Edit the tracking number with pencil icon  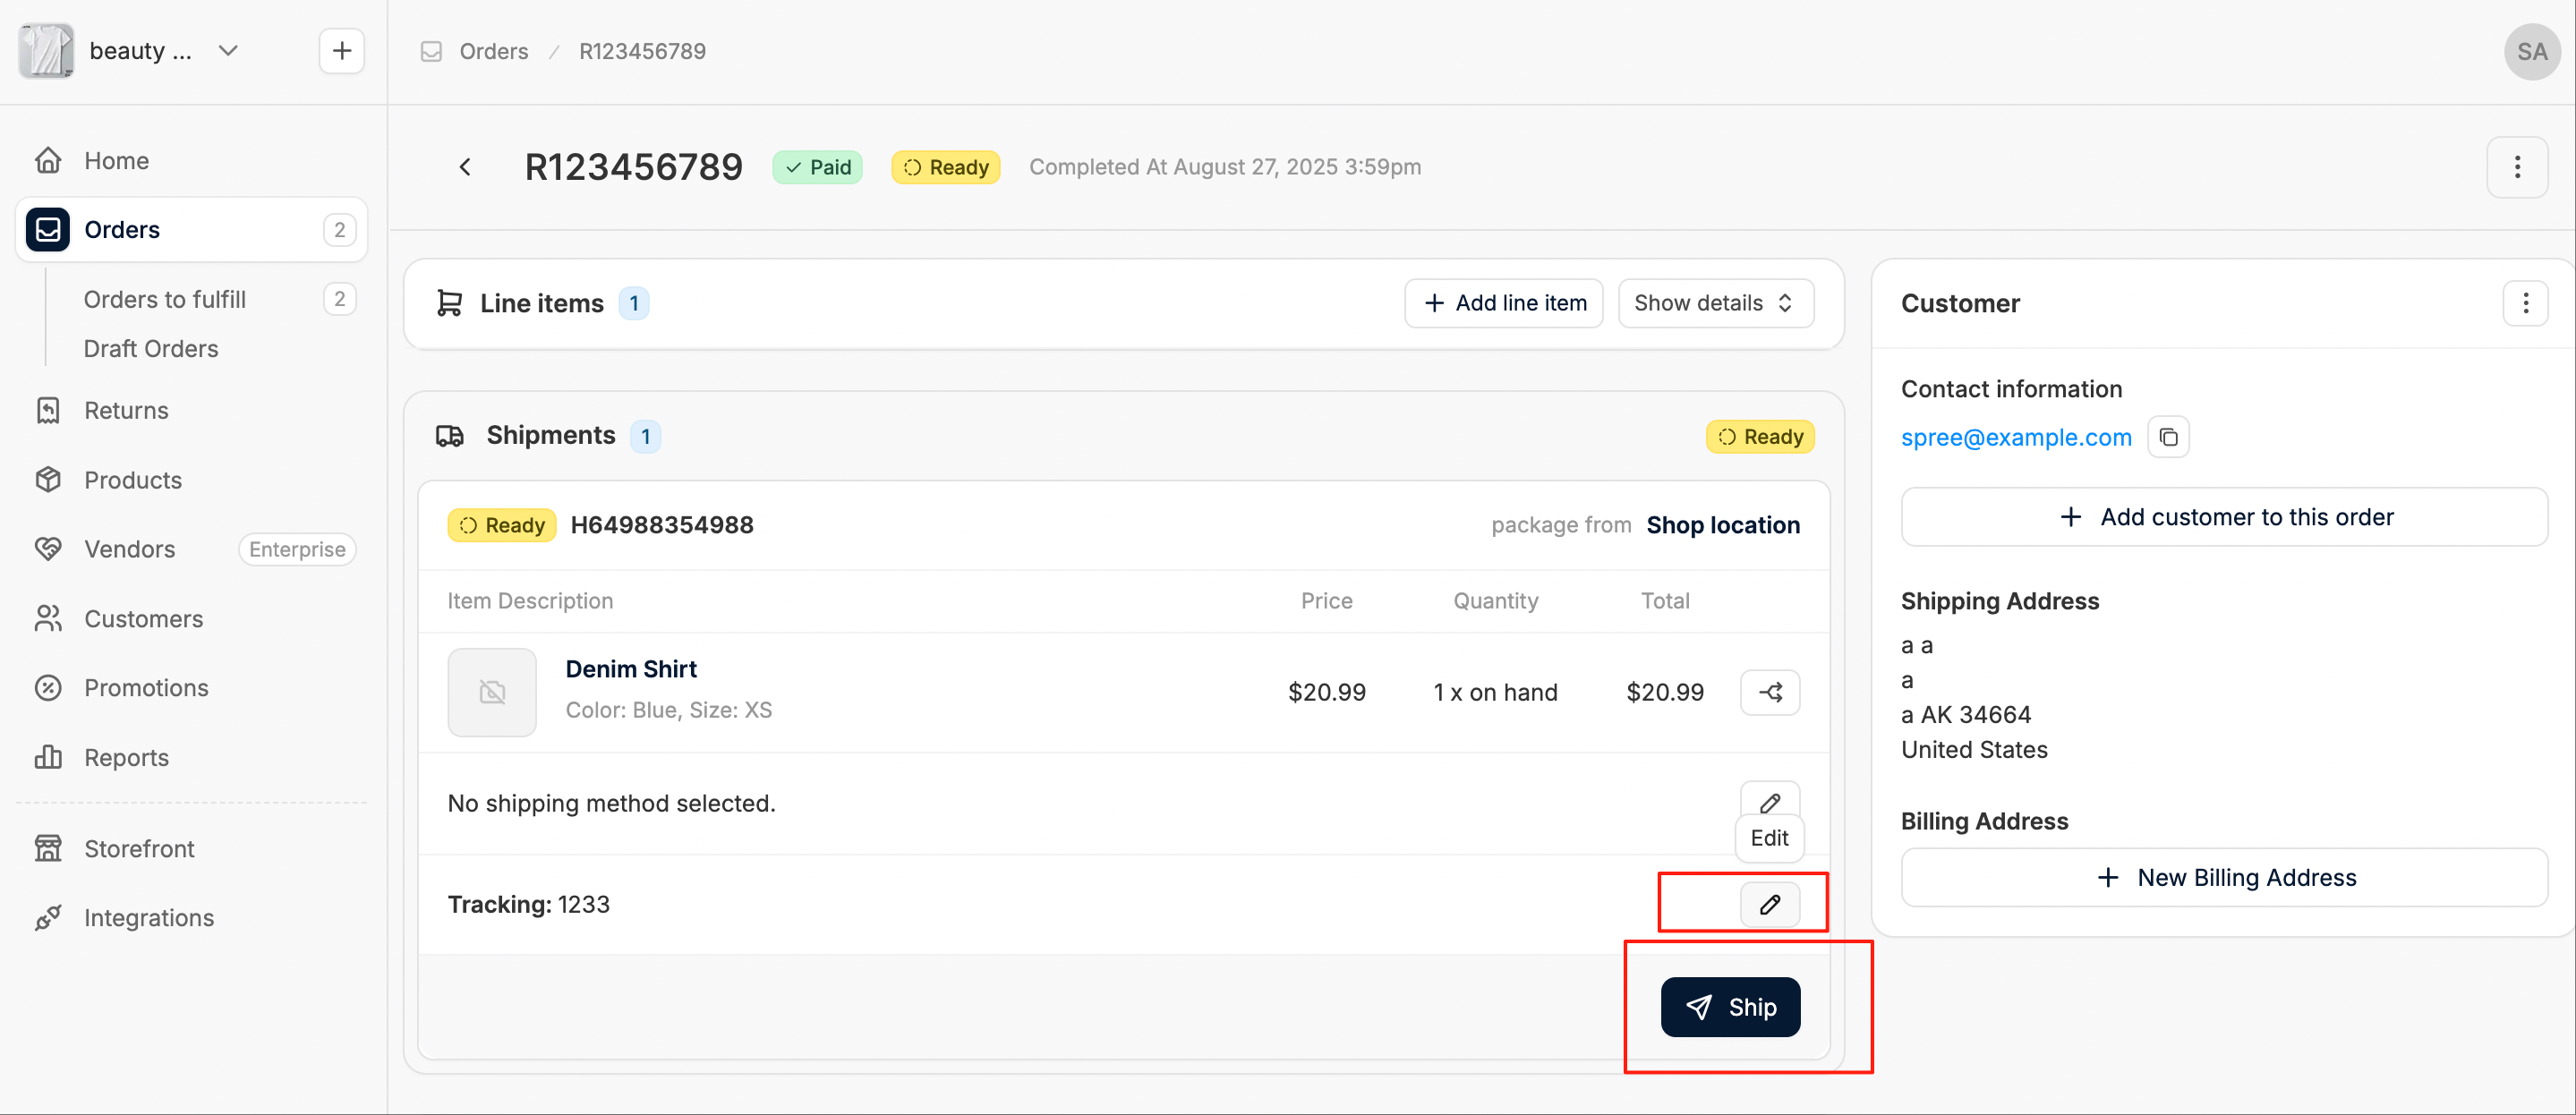pos(1770,904)
